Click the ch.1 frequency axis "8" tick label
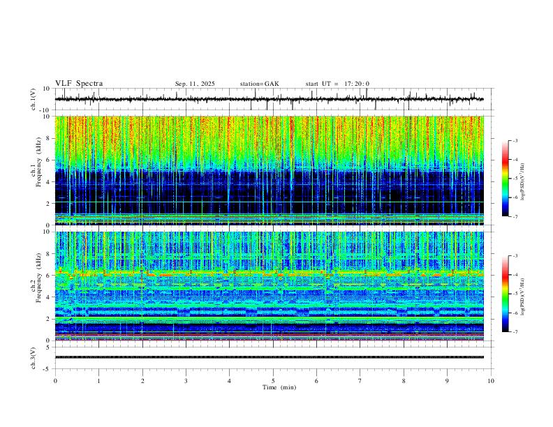553x427 pixels. [48, 138]
